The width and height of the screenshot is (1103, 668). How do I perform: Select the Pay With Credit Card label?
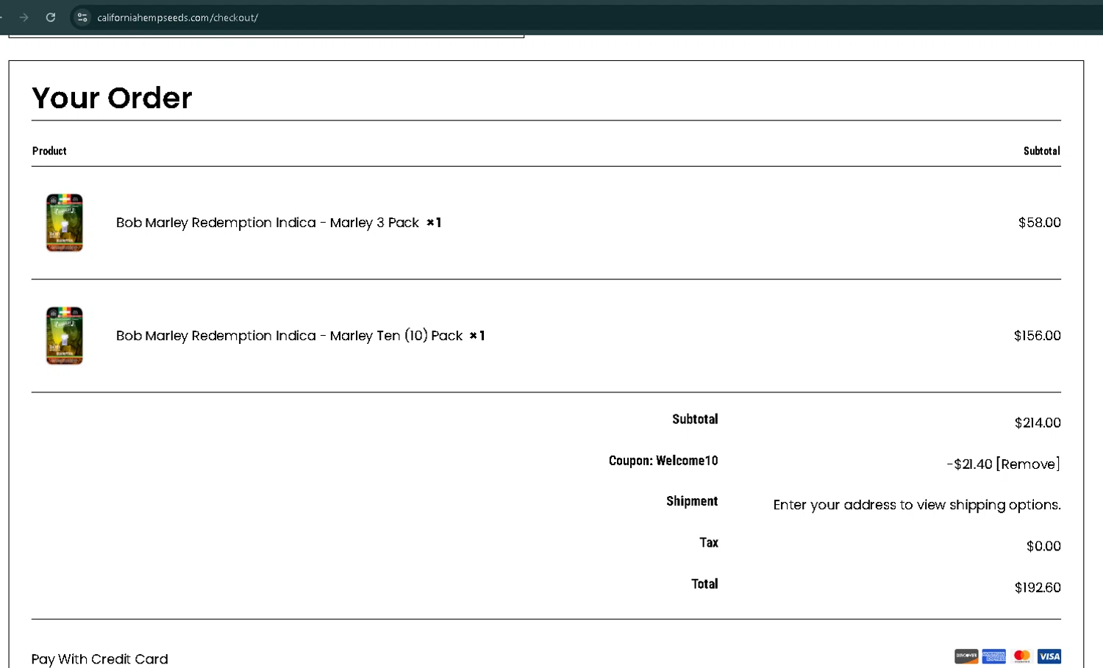click(100, 659)
